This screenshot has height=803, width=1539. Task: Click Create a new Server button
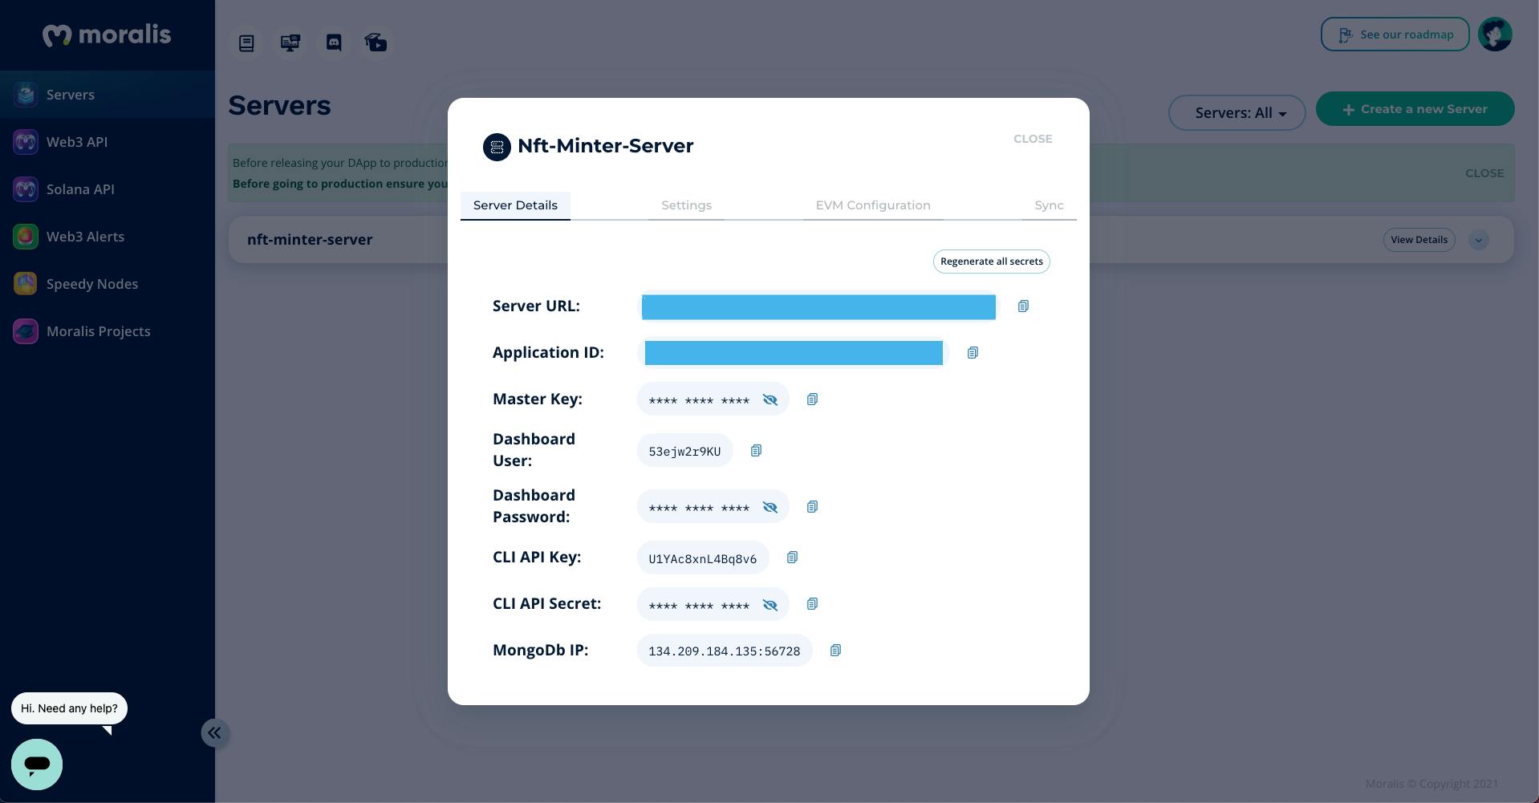[1415, 109]
